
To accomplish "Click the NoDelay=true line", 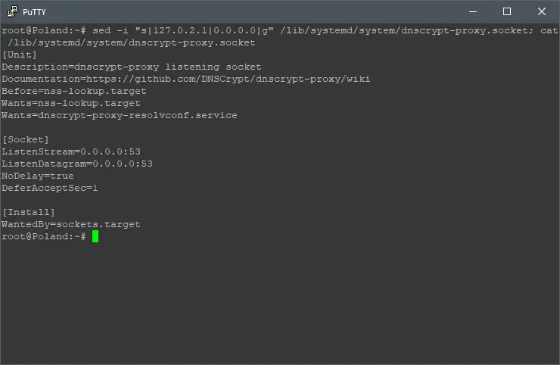I will click(x=38, y=176).
